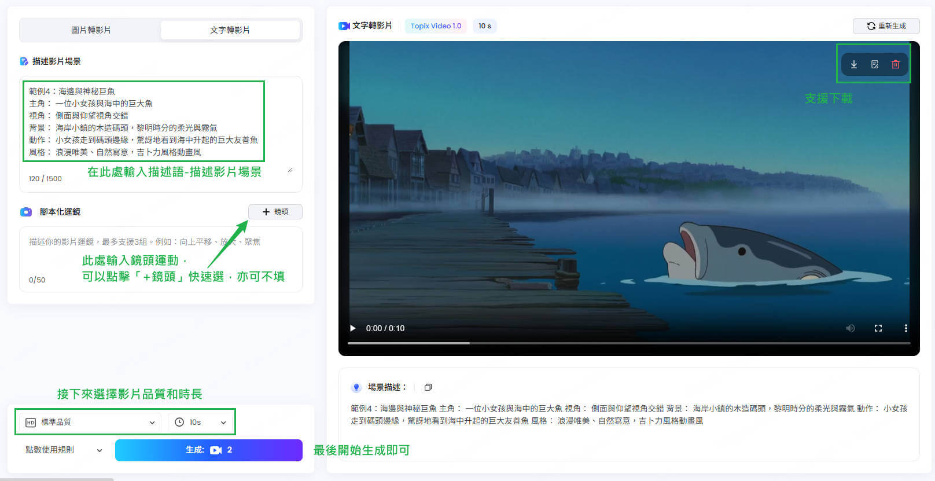Screen dimensions: 935x481
Task: Click the clock icon in duration selector
Action: (x=179, y=423)
